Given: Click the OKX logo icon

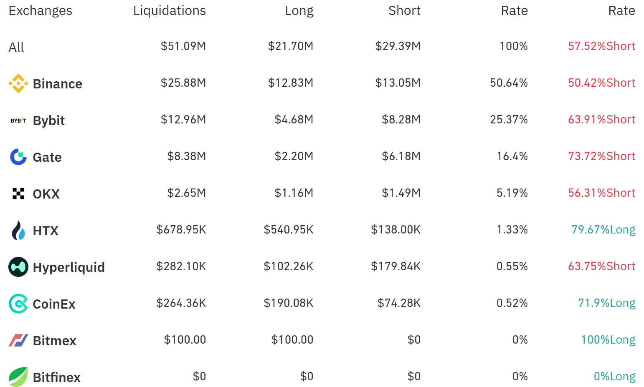Looking at the screenshot, I should (x=18, y=194).
